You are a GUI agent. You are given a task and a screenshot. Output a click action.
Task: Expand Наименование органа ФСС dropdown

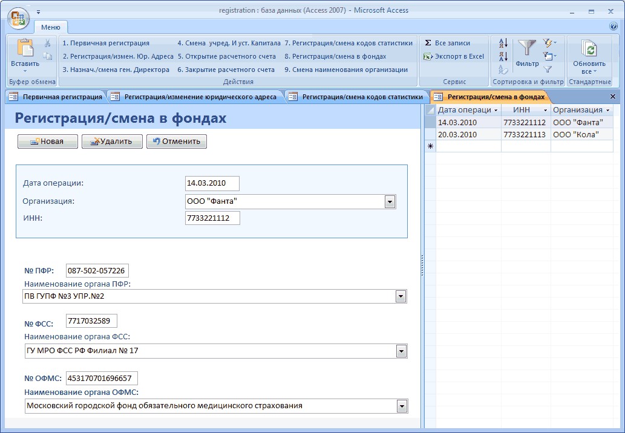pos(401,351)
